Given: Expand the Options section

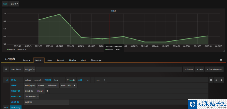Looking at the screenshot, I should click(x=189, y=69).
